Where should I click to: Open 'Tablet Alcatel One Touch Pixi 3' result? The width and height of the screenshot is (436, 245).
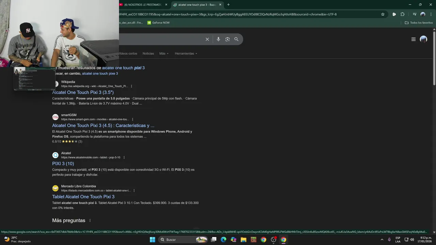[x=83, y=197]
